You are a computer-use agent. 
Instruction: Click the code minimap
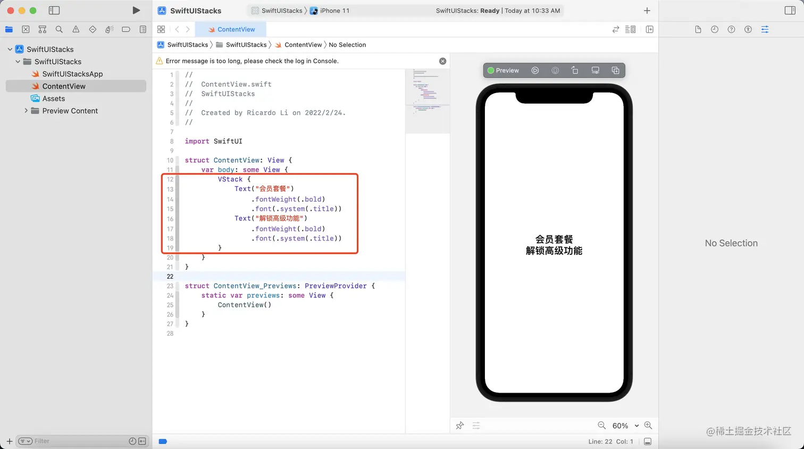pos(428,101)
